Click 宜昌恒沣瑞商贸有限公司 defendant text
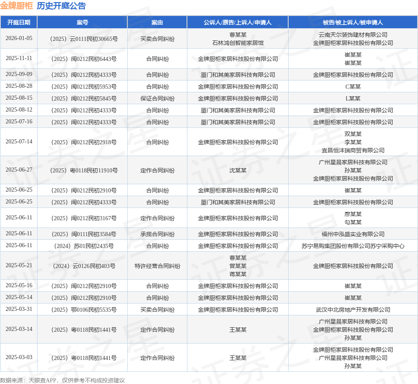This screenshot has width=418, height=384. coord(353,150)
